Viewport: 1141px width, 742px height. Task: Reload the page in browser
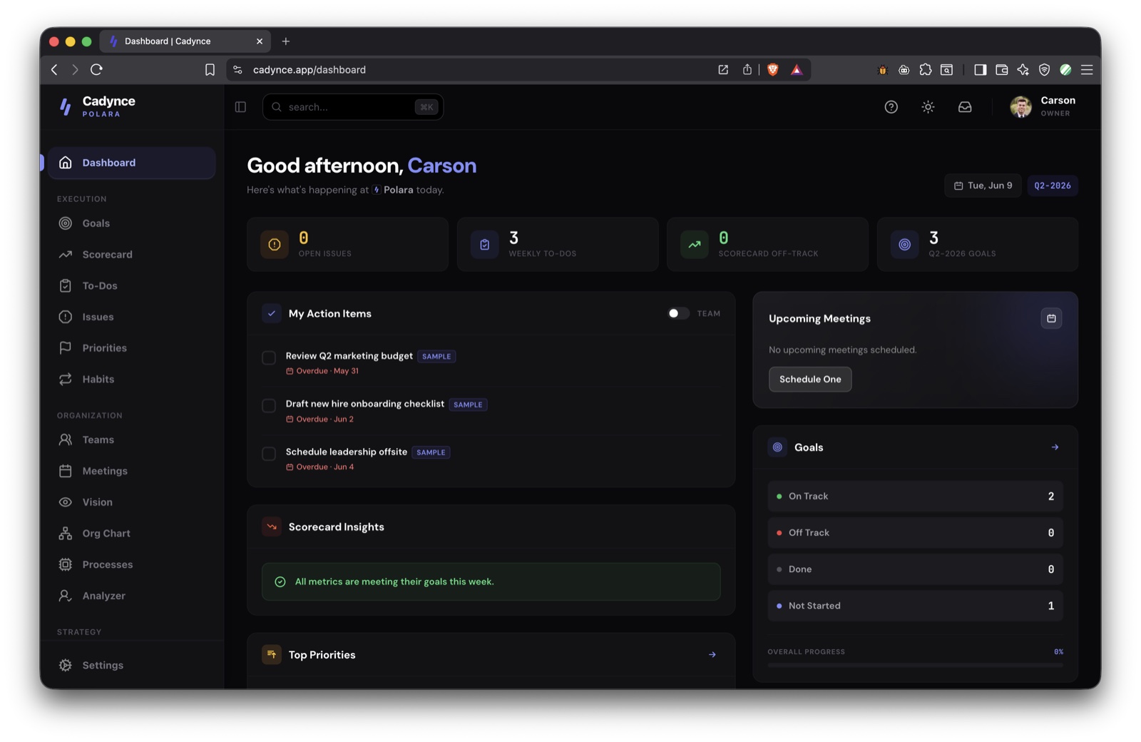[96, 69]
